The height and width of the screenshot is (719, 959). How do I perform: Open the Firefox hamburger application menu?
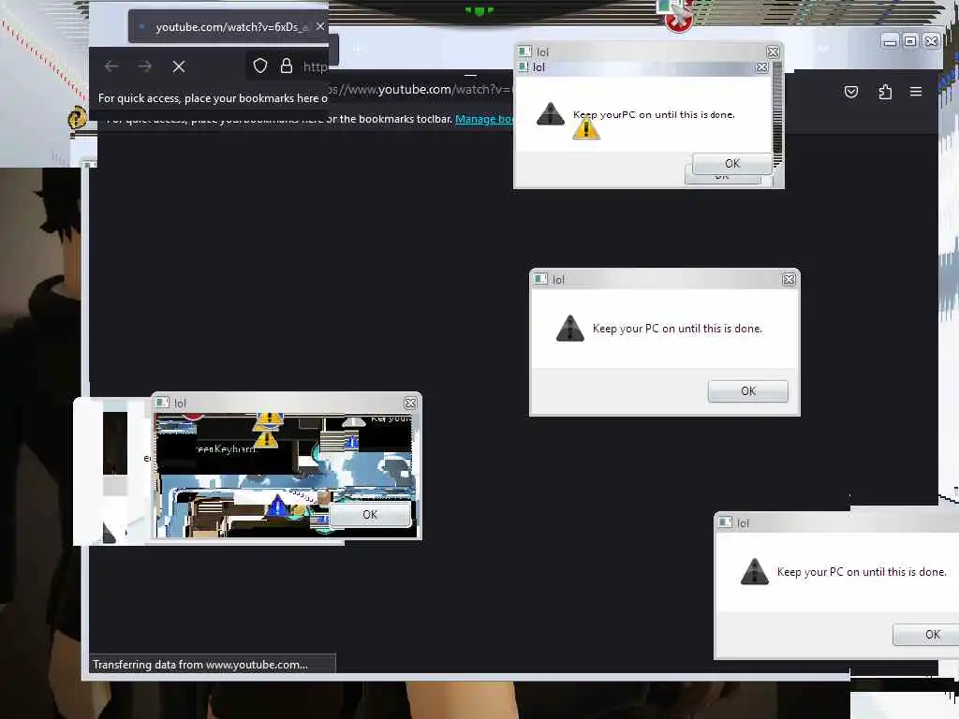click(x=916, y=92)
